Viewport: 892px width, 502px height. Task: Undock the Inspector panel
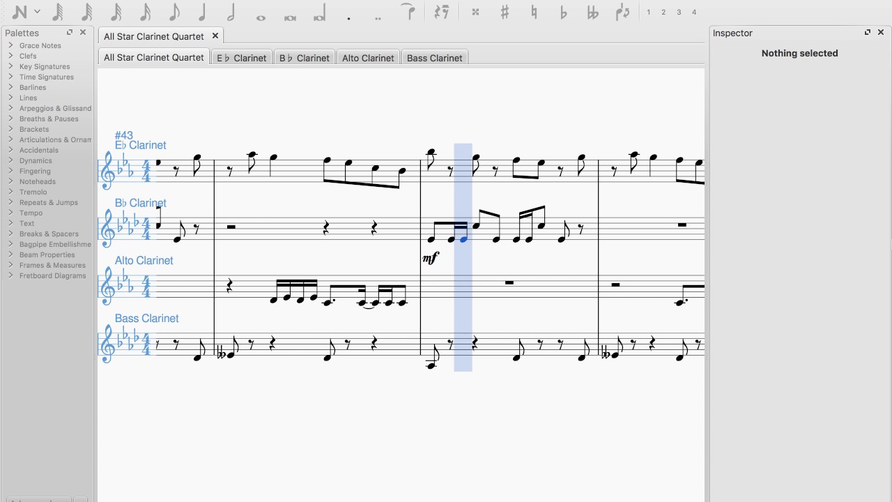(x=868, y=32)
